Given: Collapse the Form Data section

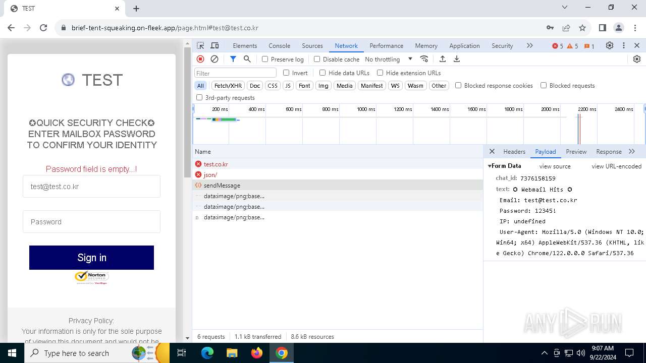Looking at the screenshot, I should click(490, 166).
